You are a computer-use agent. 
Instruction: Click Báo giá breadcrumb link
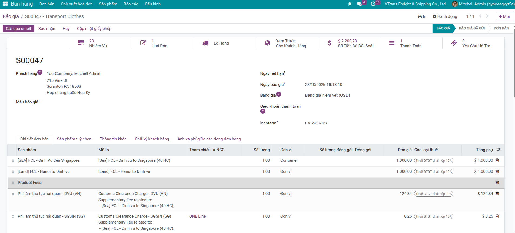(x=11, y=16)
